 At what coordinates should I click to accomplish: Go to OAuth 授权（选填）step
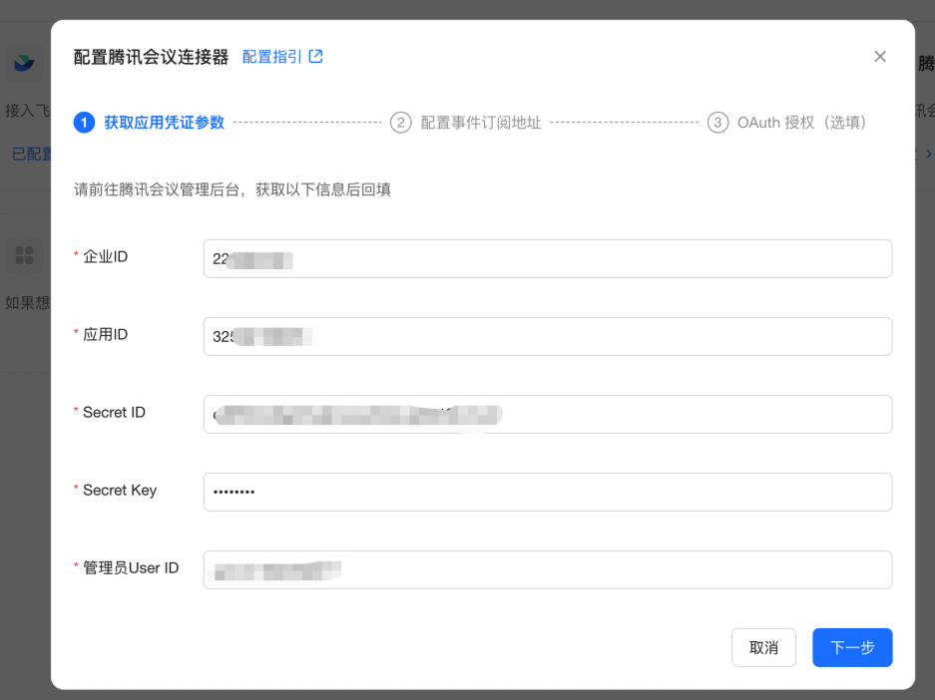tap(801, 123)
